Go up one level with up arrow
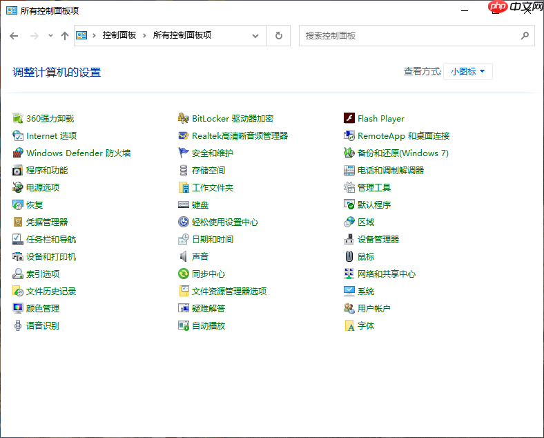The image size is (544, 438). coord(64,36)
